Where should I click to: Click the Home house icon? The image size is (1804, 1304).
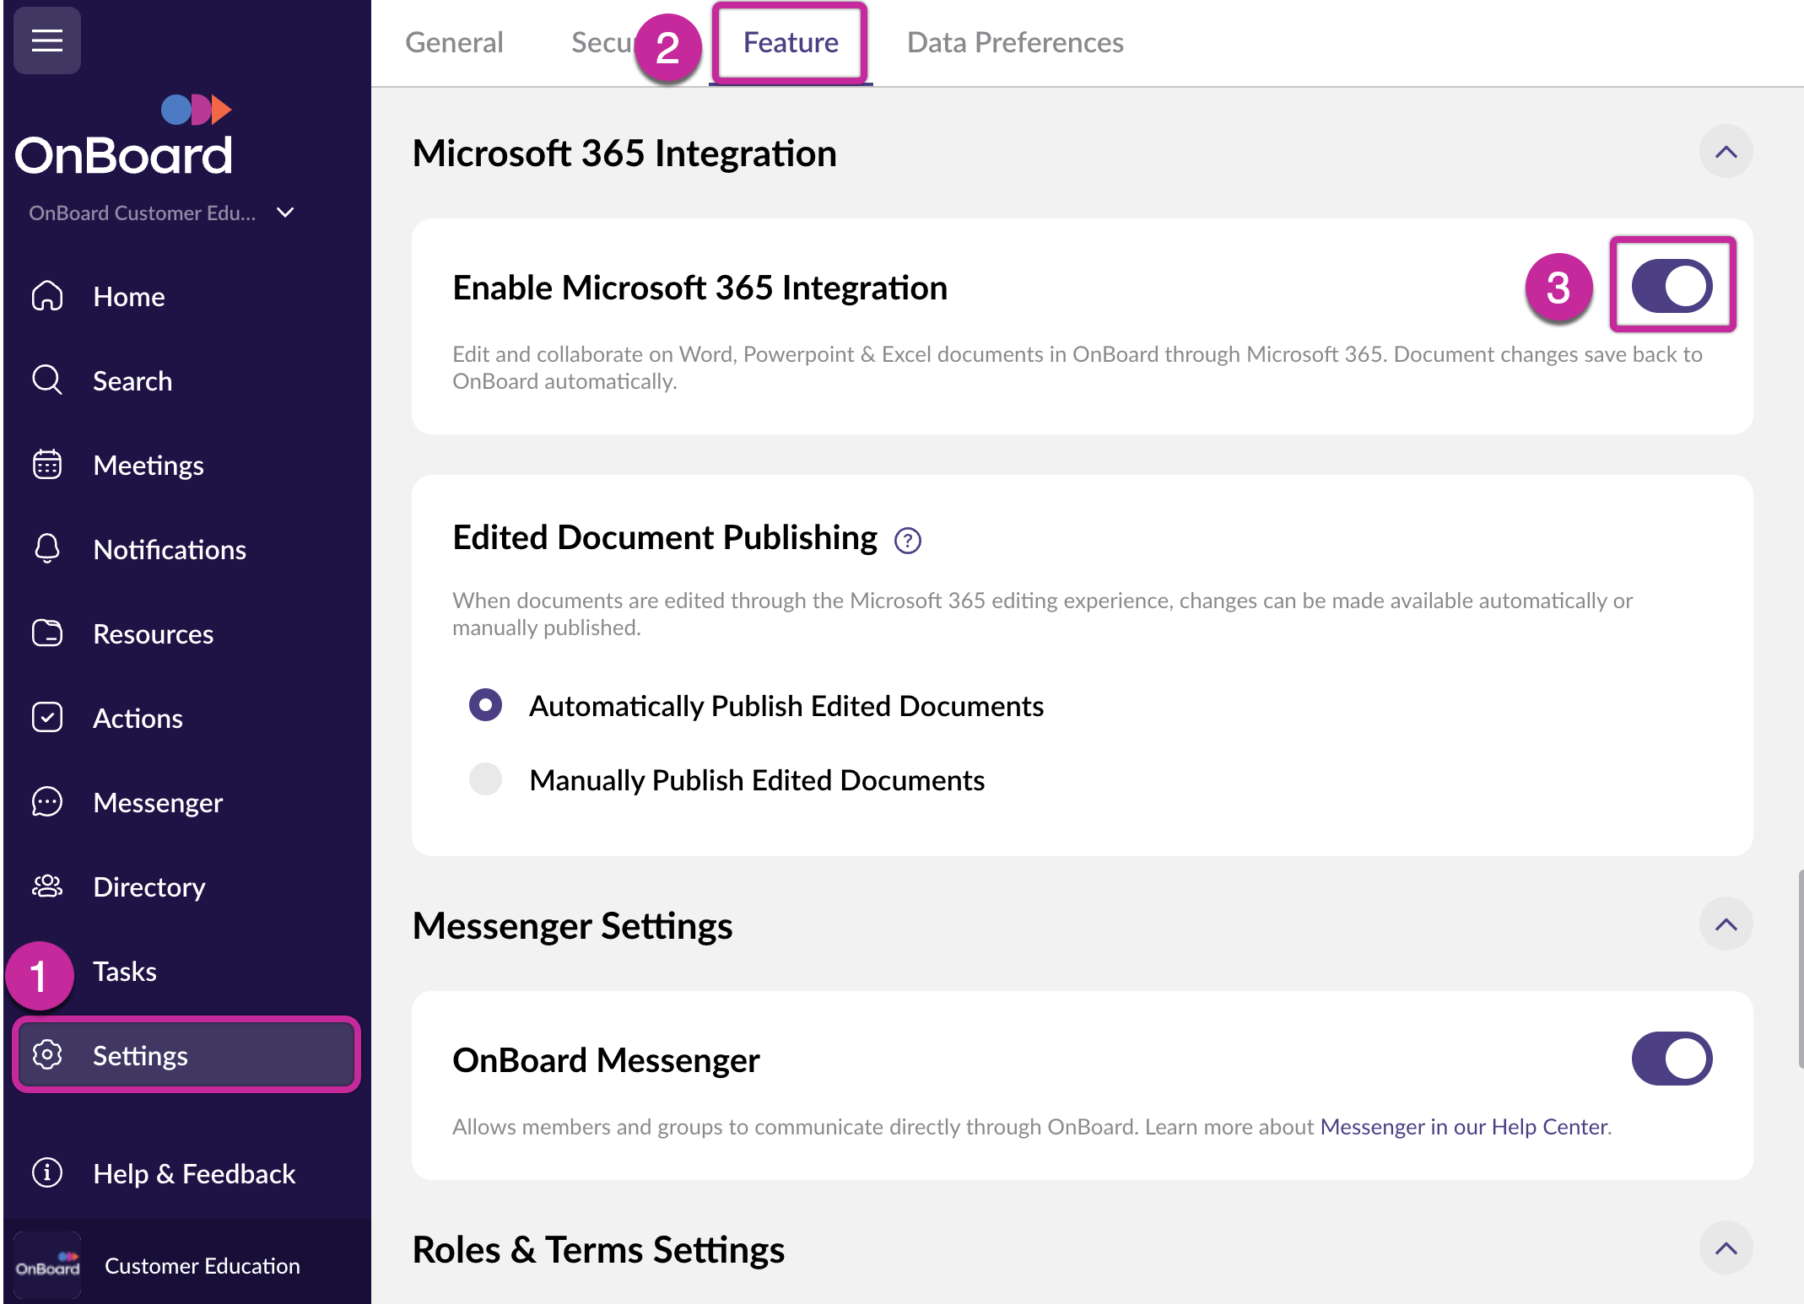coord(47,296)
